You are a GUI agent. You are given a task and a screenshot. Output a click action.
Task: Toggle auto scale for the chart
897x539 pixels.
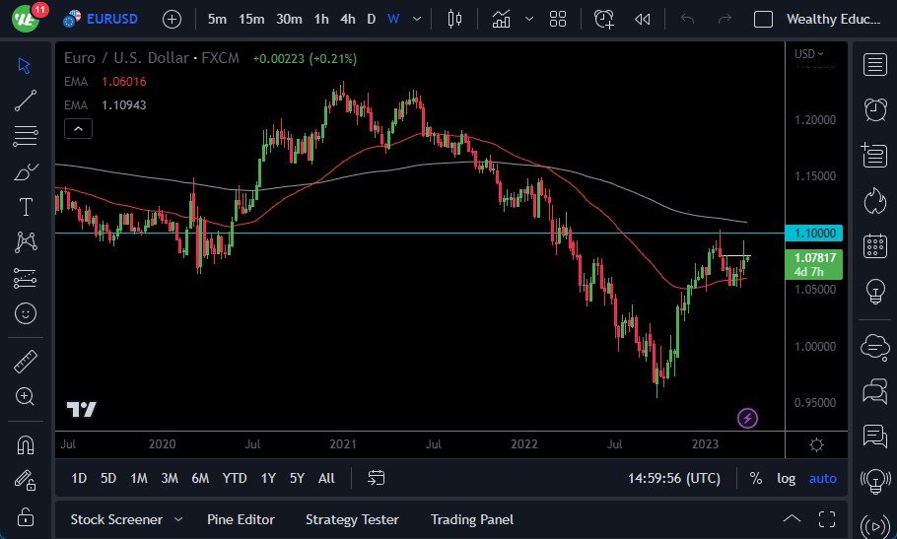pyautogui.click(x=822, y=478)
